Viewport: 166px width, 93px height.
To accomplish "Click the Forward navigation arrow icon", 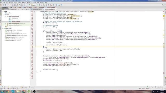I will (27, 5).
